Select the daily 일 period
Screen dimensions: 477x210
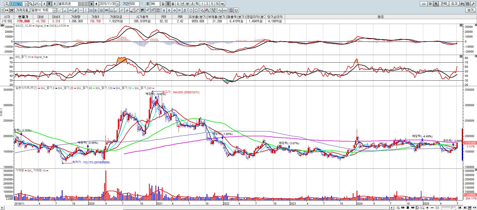(163, 4)
